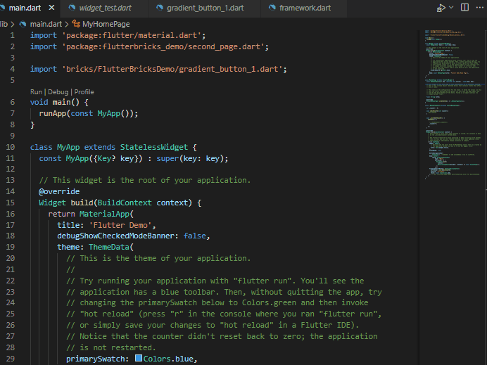Switch to the widget_test.dart tab
This screenshot has width=487, height=365.
[x=105, y=8]
